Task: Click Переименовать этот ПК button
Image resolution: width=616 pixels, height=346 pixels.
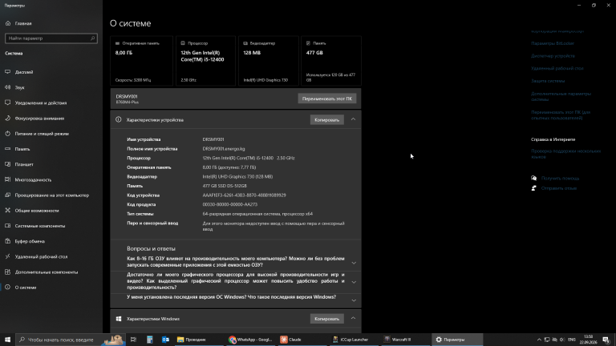Action: [x=327, y=99]
